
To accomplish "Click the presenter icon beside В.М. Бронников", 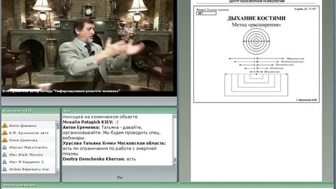I will [x=5, y=133].
